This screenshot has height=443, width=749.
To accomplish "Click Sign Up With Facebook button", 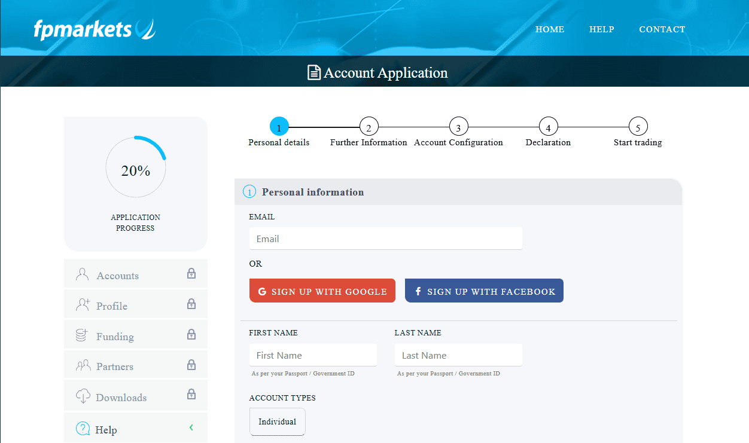I will click(484, 291).
